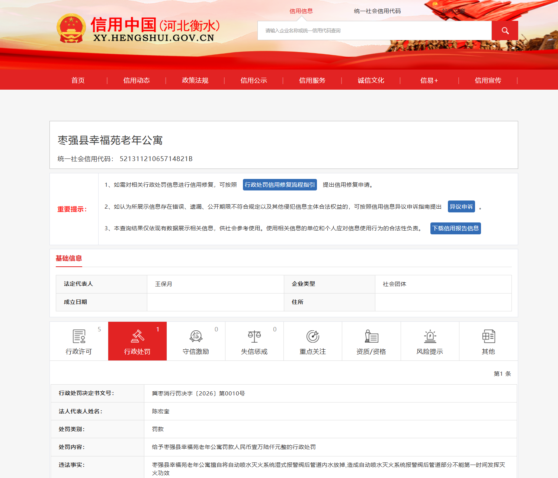Click the red search magnifier button

504,31
